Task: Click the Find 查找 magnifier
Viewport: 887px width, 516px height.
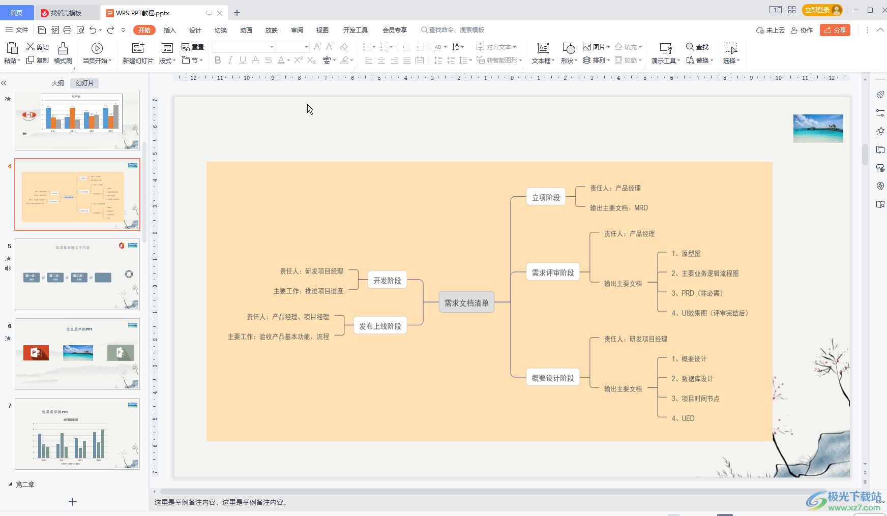Action: pyautogui.click(x=697, y=47)
